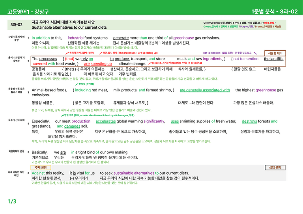This screenshot has width=303, height=214.
Task: Click "climate change." in sentence 2
Action: (x=133, y=64)
